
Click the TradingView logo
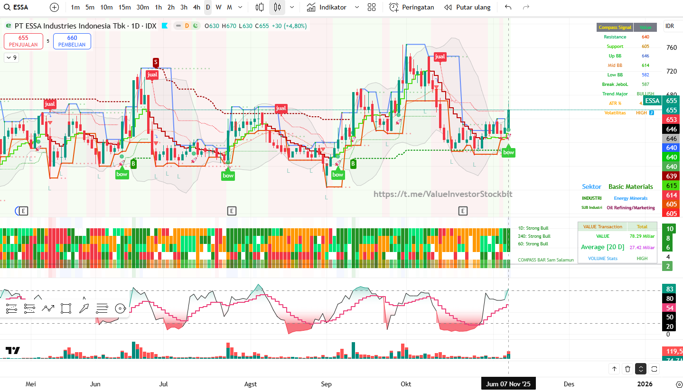(13, 351)
